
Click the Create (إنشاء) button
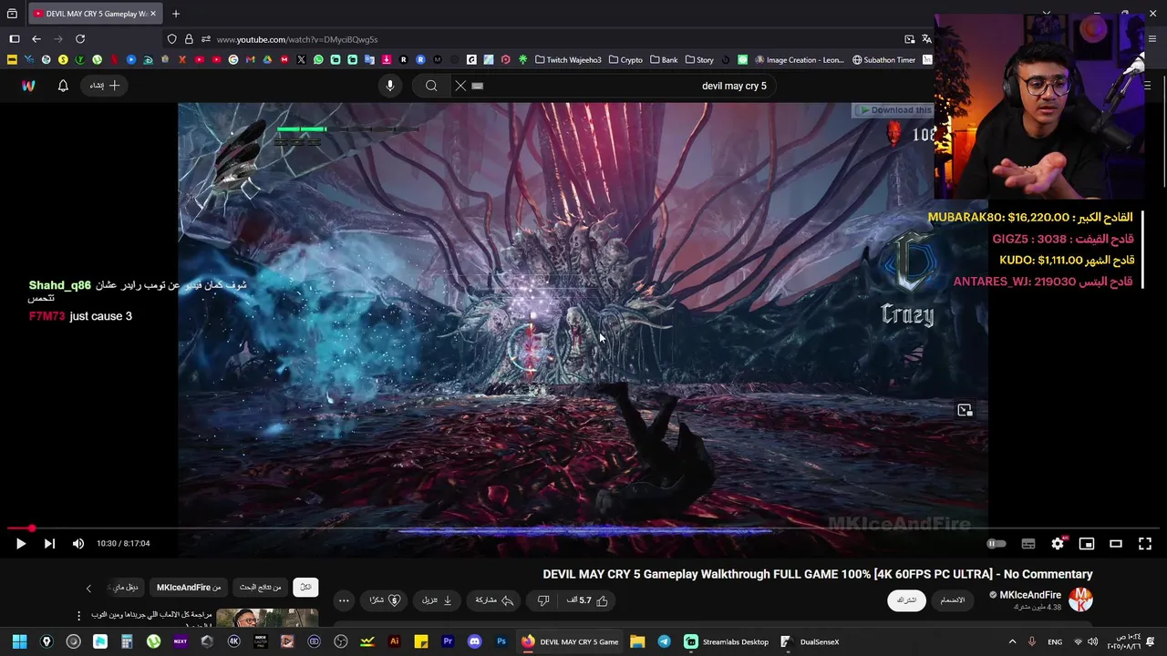tap(105, 86)
